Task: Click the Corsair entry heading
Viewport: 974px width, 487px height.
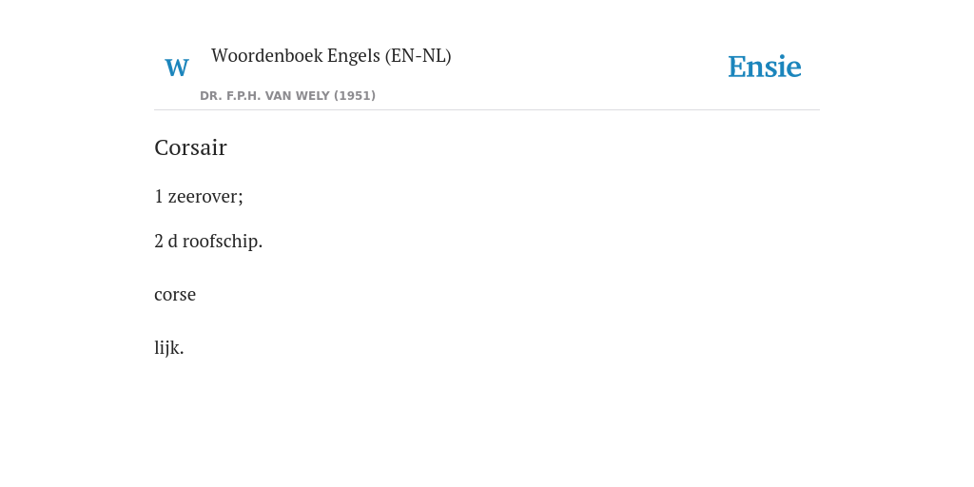Action: click(190, 147)
